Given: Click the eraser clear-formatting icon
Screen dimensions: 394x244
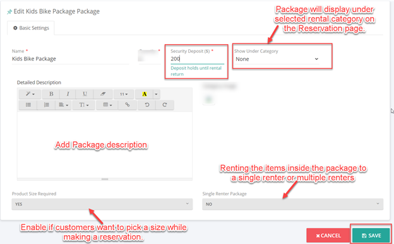Looking at the screenshot, I should 103,94.
